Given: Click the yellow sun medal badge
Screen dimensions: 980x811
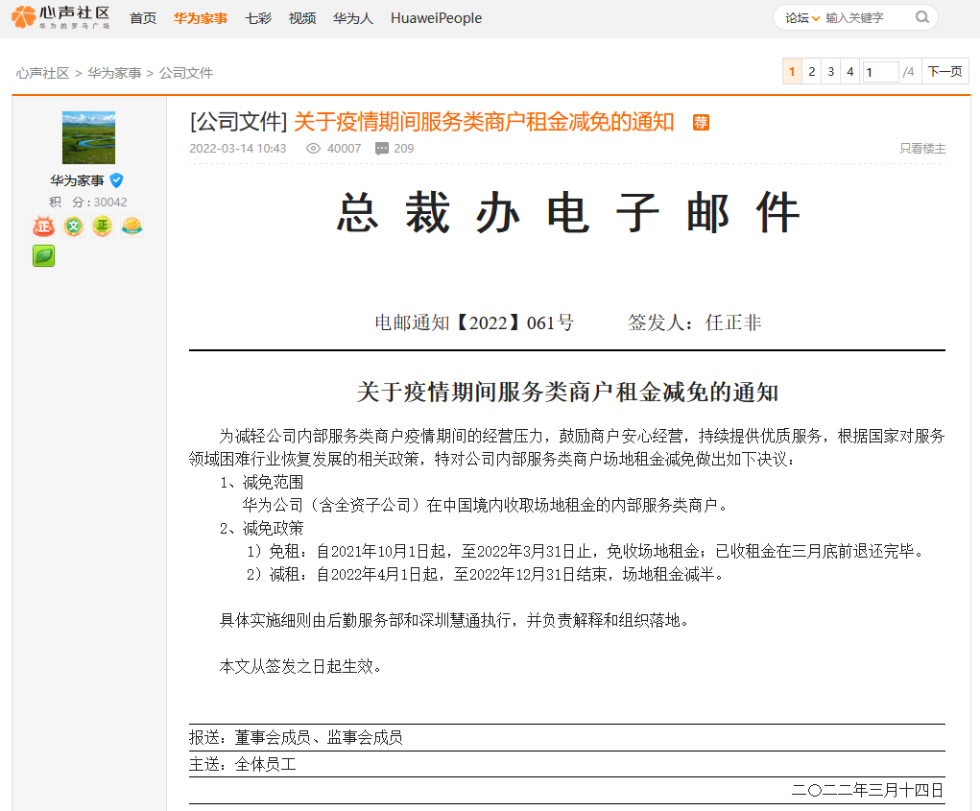Looking at the screenshot, I should click(x=131, y=227).
